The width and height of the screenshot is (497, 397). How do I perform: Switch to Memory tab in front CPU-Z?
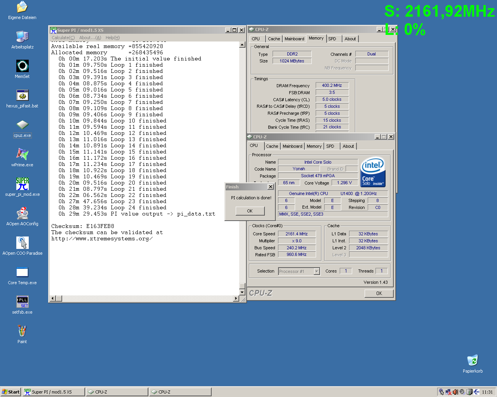(314, 146)
